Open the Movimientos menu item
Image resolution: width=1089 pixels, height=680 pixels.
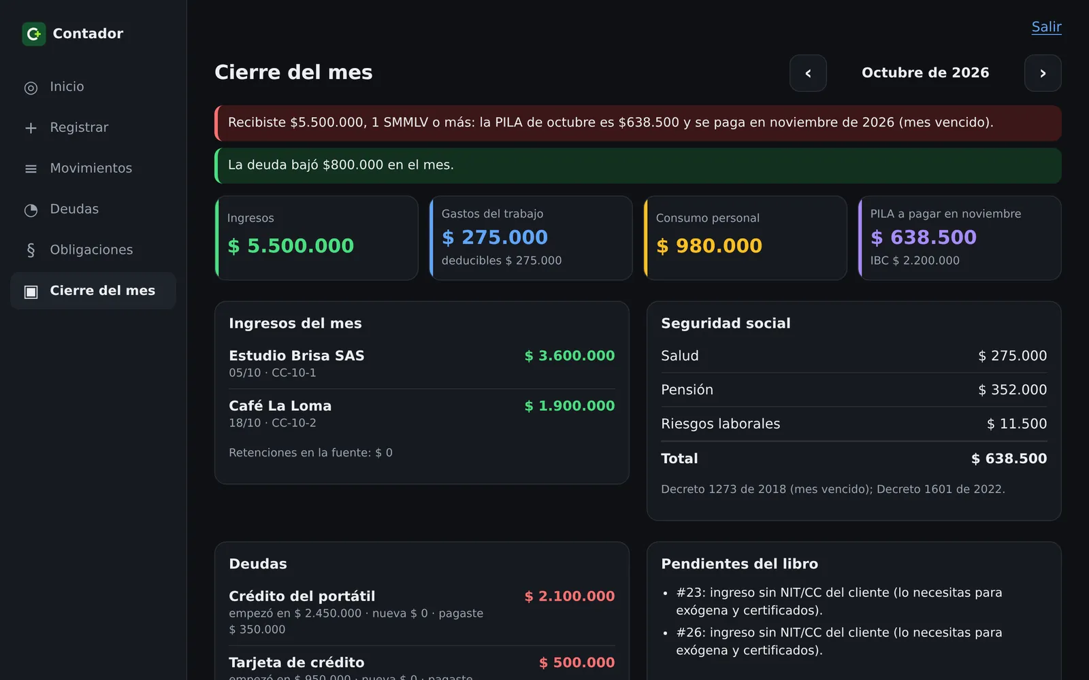point(93,168)
